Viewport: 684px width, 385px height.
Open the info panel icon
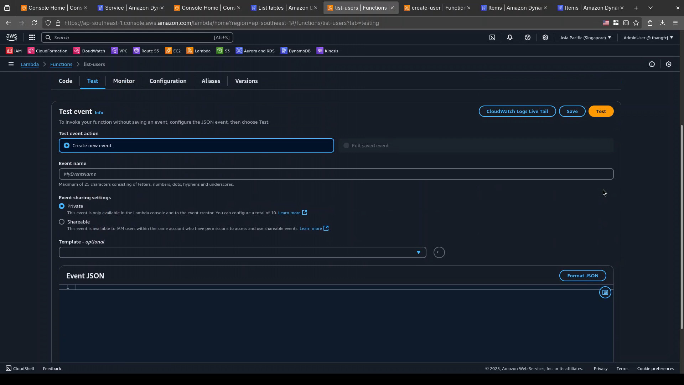click(652, 65)
